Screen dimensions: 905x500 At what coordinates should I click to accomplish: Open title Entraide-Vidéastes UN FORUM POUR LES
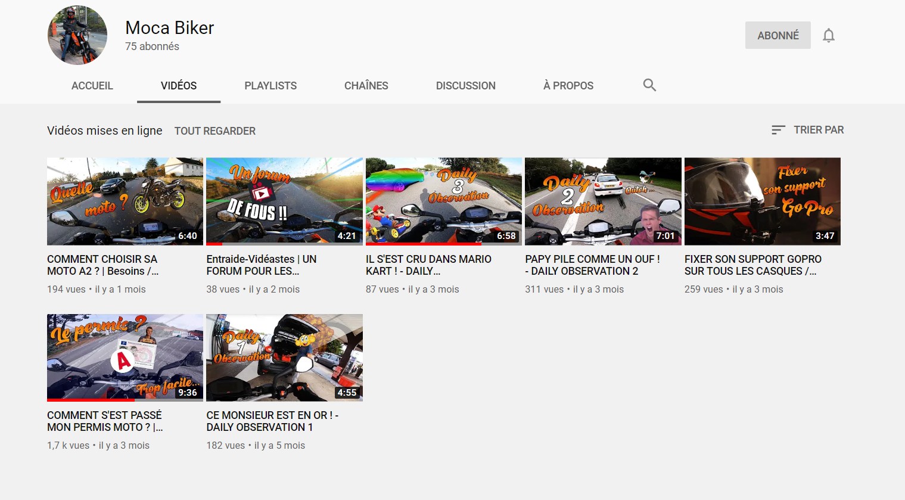(x=262, y=265)
